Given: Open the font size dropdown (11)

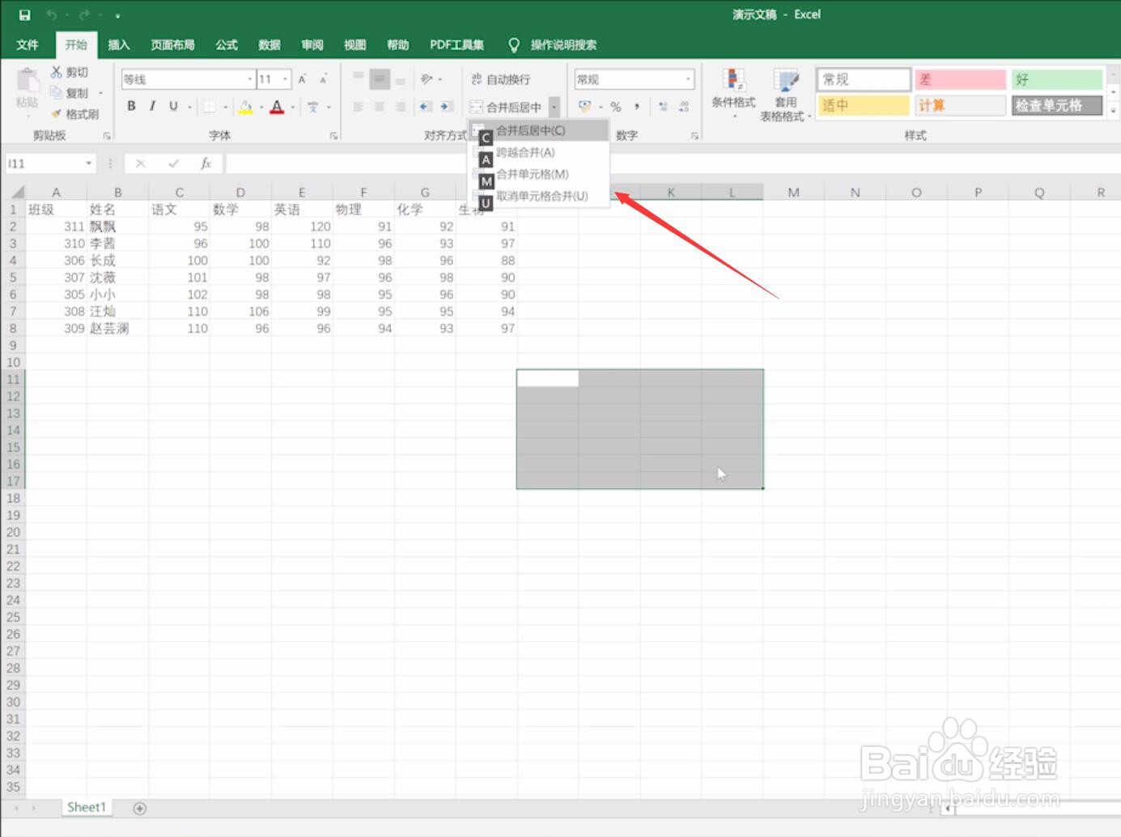Looking at the screenshot, I should (285, 79).
